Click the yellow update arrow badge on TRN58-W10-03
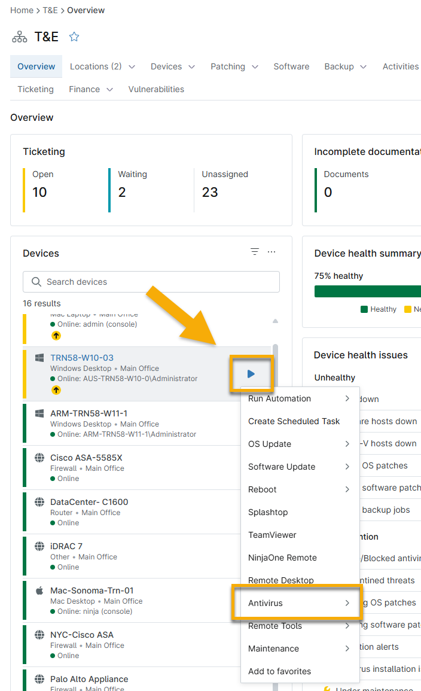 (56, 390)
